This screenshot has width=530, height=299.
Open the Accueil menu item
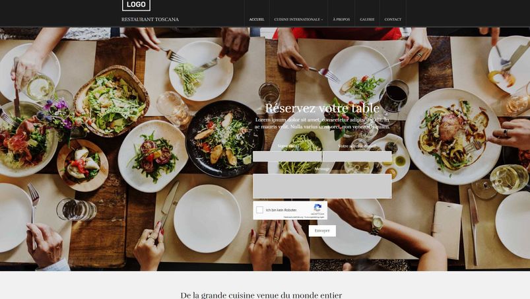[257, 19]
